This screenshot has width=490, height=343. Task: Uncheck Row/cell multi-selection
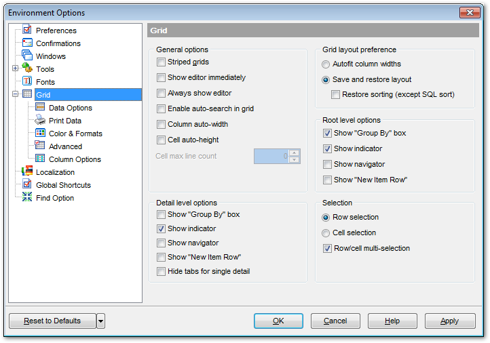click(327, 249)
